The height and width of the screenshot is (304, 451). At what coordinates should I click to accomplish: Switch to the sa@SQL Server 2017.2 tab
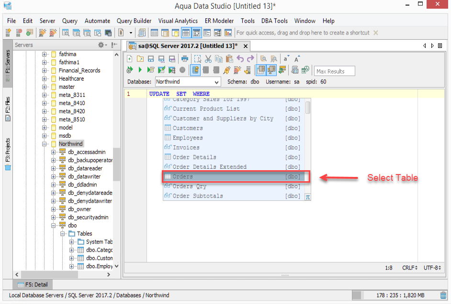[182, 46]
